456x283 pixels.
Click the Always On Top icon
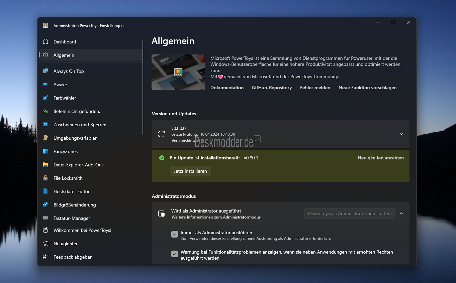click(x=45, y=71)
